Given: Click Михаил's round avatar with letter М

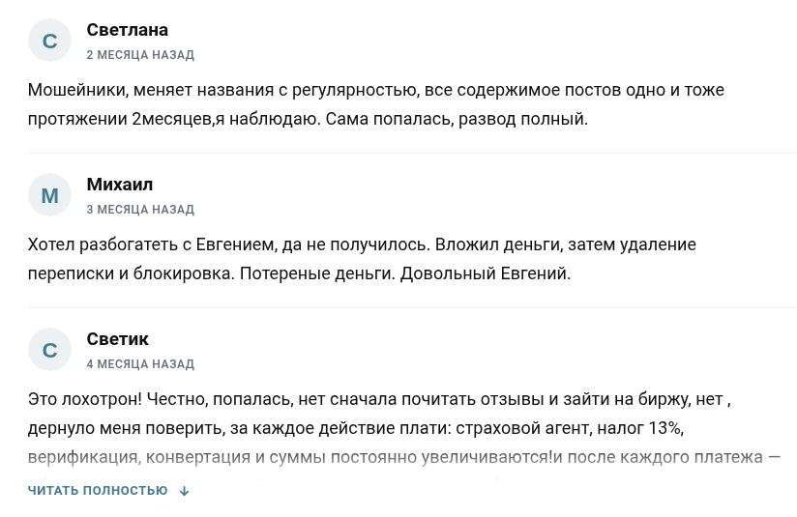Looking at the screenshot, I should click(50, 196).
